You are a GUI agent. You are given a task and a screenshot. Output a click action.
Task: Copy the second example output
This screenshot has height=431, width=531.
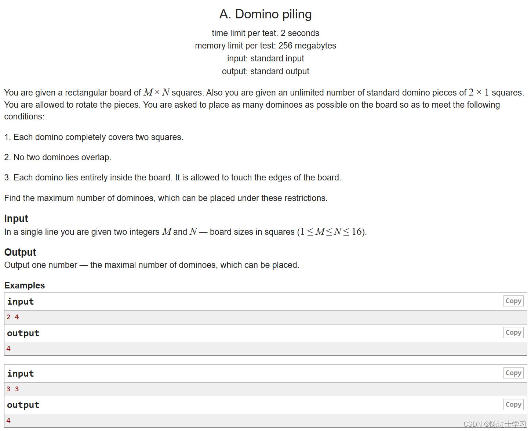click(x=513, y=405)
